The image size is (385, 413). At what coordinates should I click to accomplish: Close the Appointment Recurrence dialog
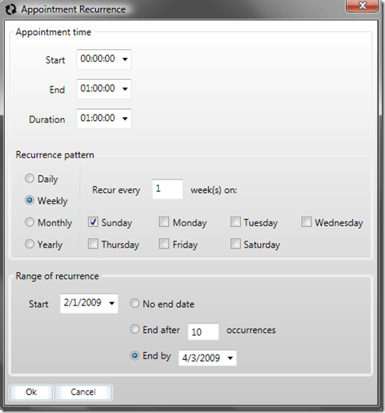[362, 6]
